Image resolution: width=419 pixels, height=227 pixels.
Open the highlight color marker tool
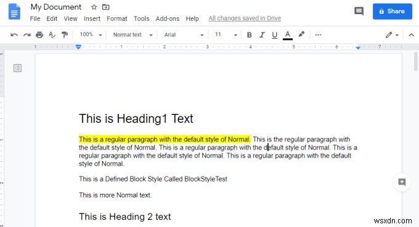coord(301,34)
